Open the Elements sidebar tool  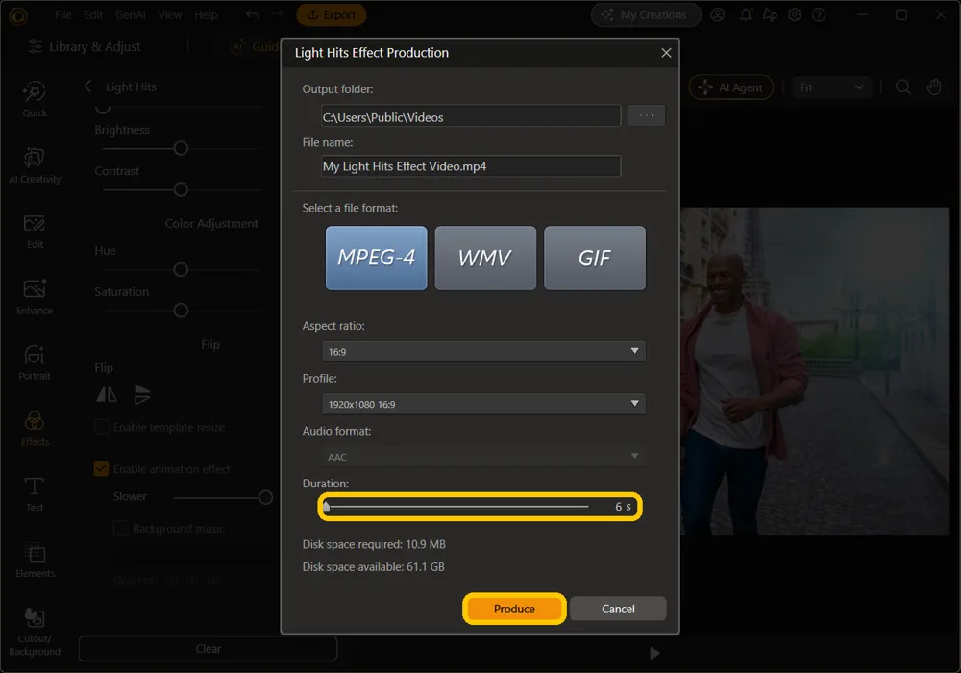[x=35, y=561]
